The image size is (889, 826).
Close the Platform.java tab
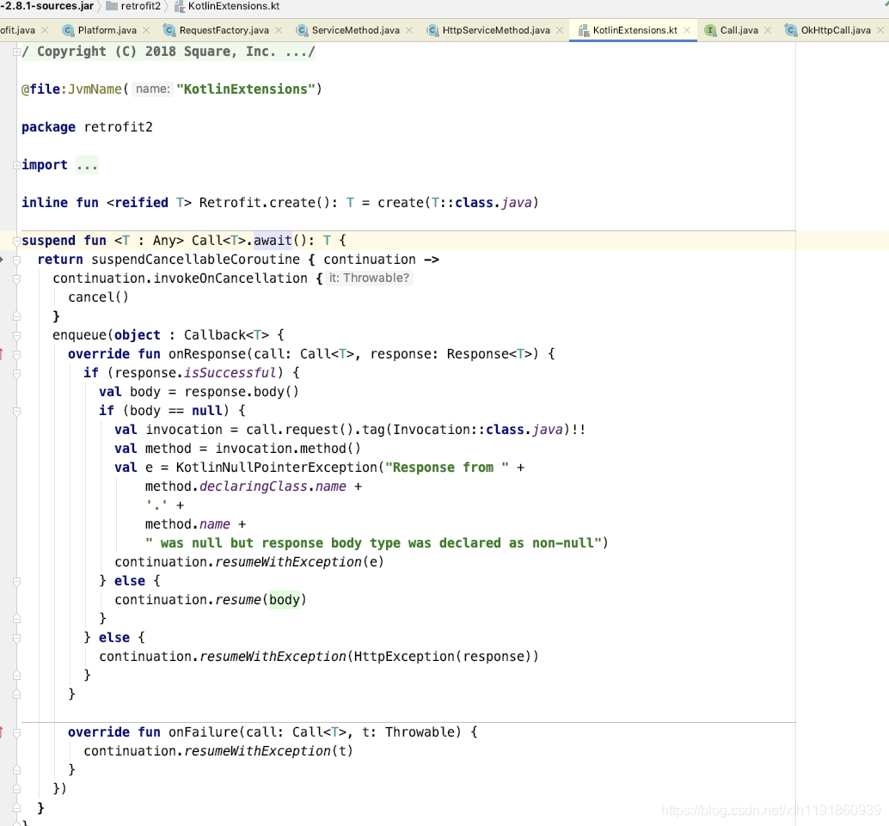click(146, 30)
